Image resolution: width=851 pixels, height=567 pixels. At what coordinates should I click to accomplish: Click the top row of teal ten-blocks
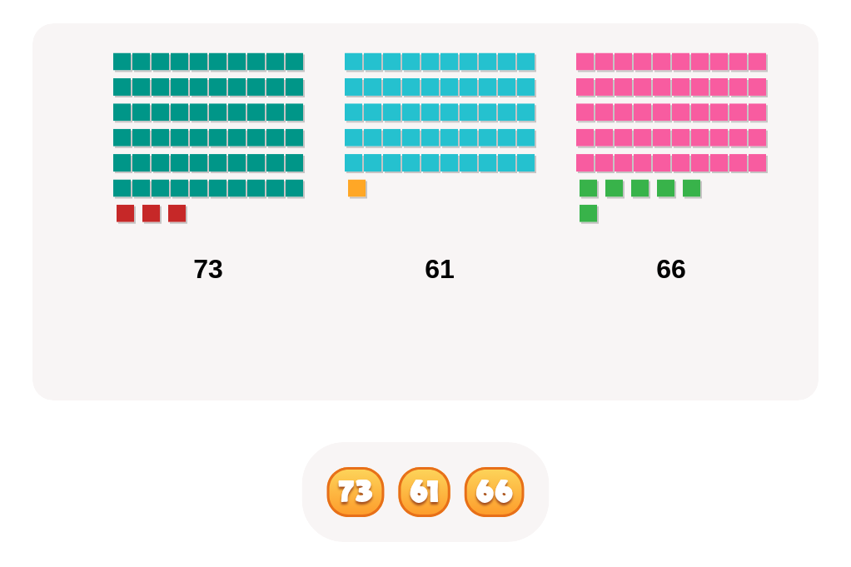tap(208, 62)
